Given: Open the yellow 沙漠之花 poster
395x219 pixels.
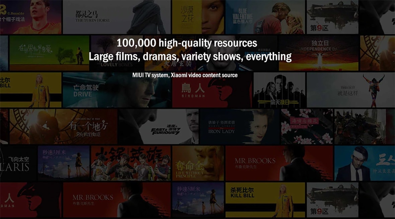Looking at the screenshot, I should point(198,17).
